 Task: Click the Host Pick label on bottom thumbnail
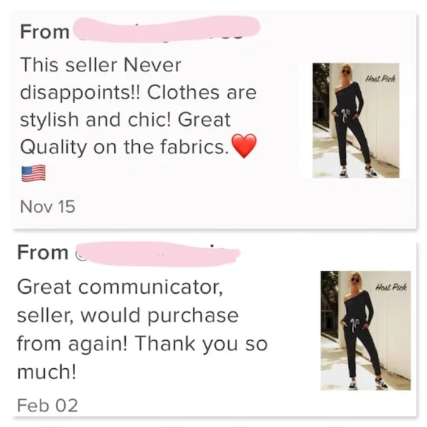click(x=391, y=287)
